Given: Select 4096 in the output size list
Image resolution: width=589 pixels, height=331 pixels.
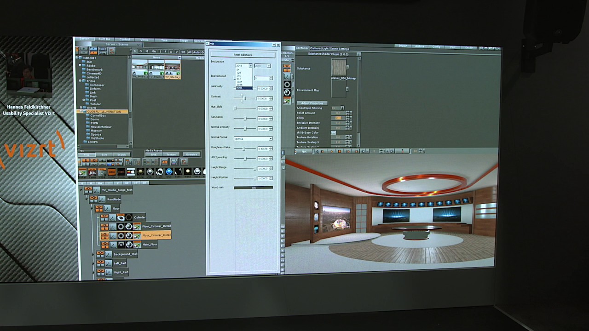Looking at the screenshot, I should click(x=244, y=88).
